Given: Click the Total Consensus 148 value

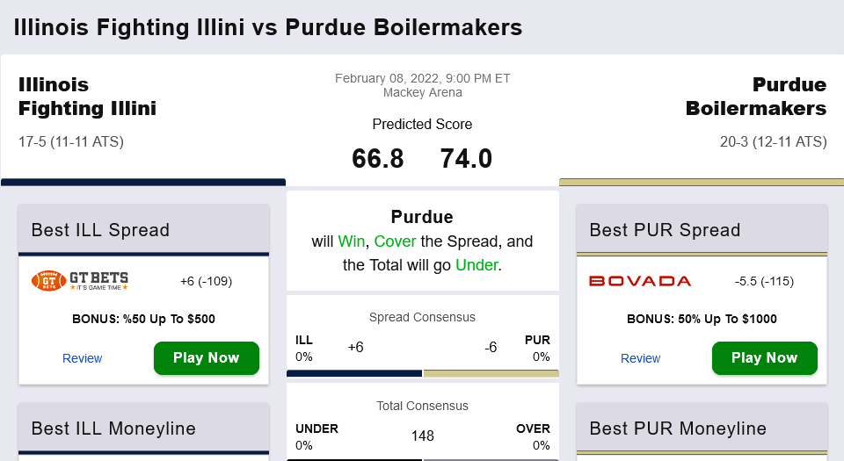Looking at the screenshot, I should pyautogui.click(x=422, y=436).
